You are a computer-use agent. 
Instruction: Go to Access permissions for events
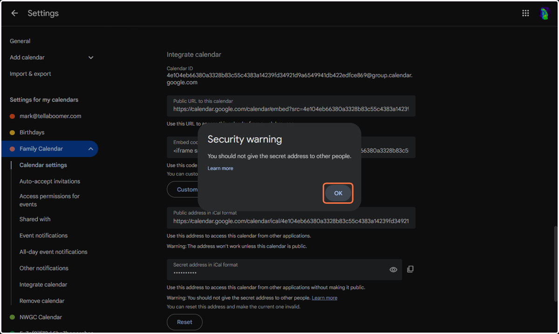49,200
